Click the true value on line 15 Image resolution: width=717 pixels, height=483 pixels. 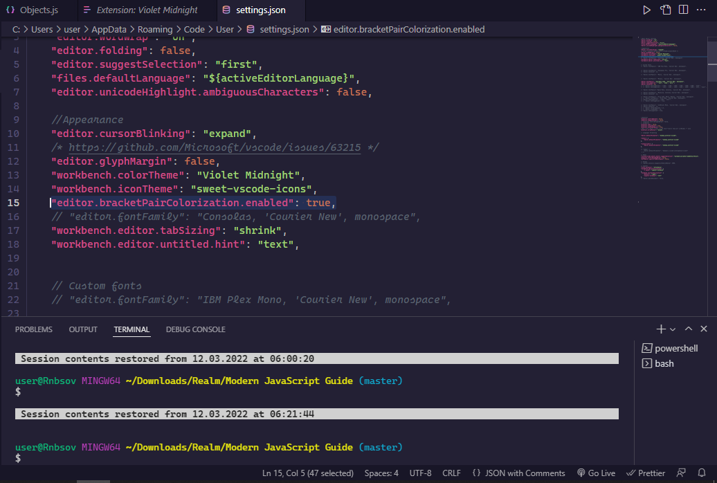pos(318,203)
